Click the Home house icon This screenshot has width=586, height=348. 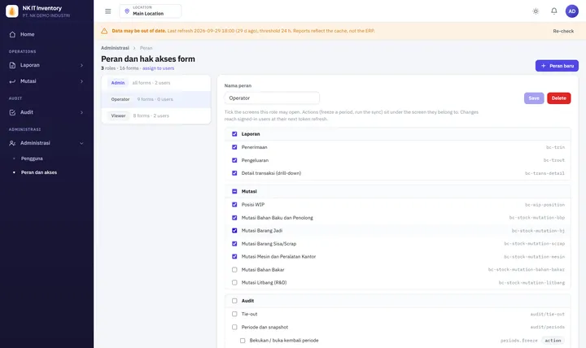point(12,34)
